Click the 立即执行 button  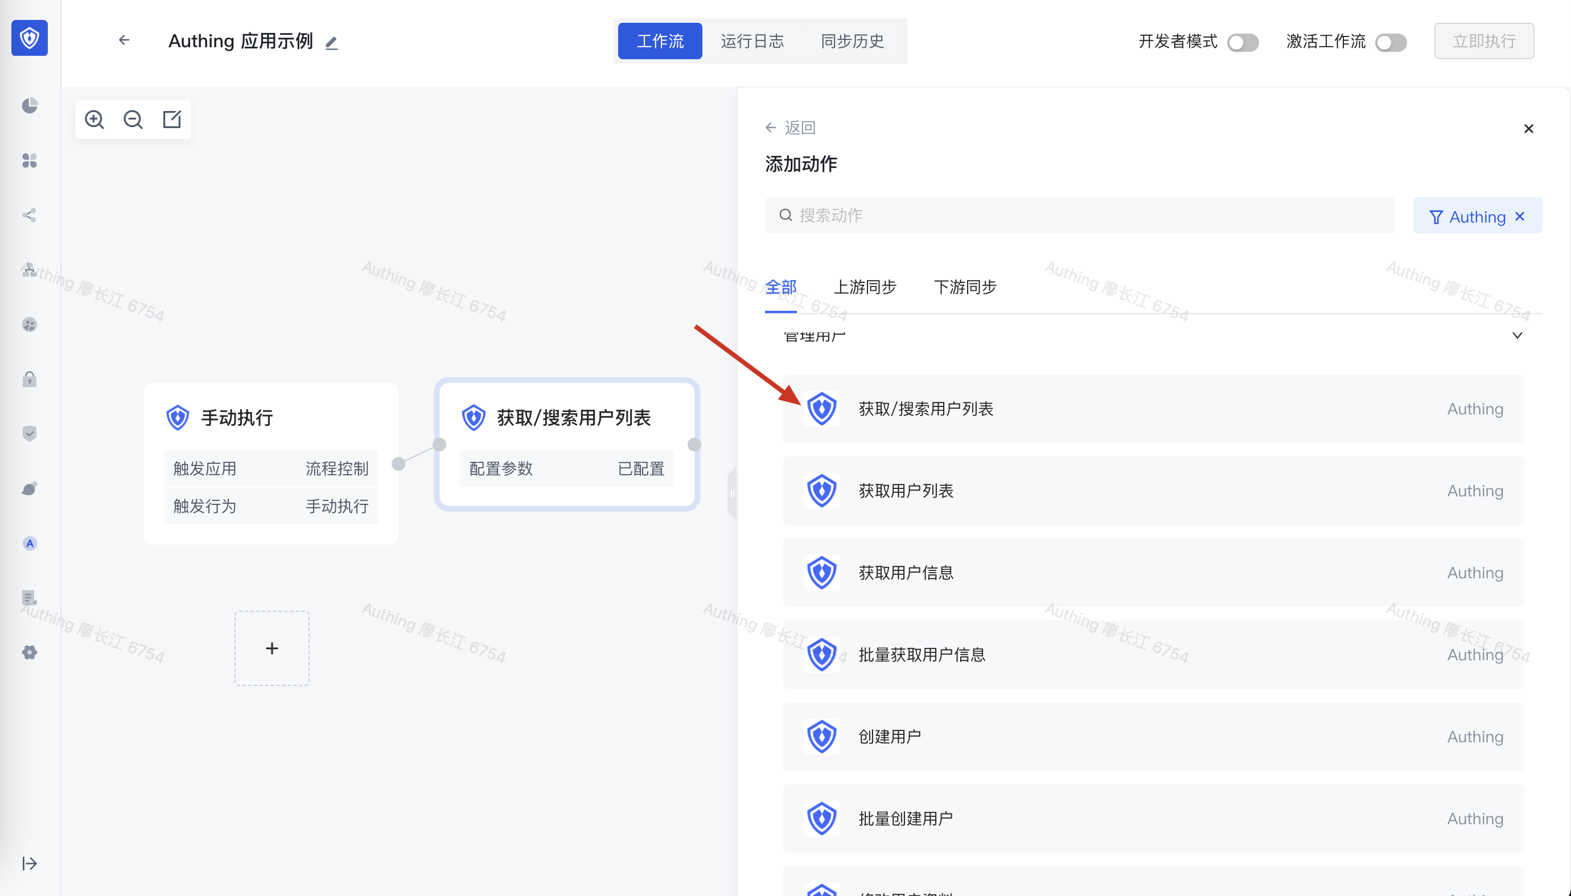1483,40
